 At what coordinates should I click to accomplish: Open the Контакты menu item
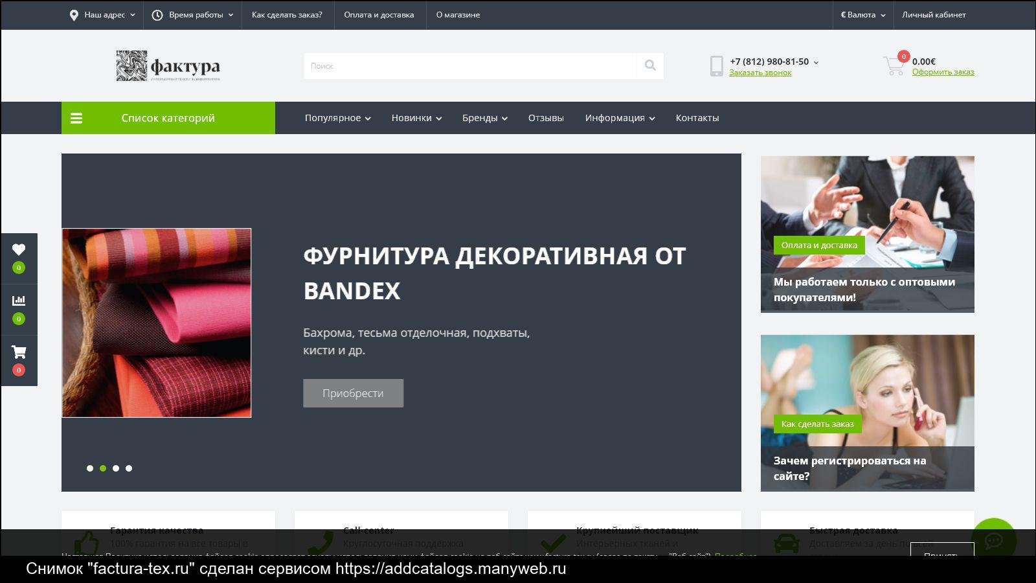click(x=697, y=118)
